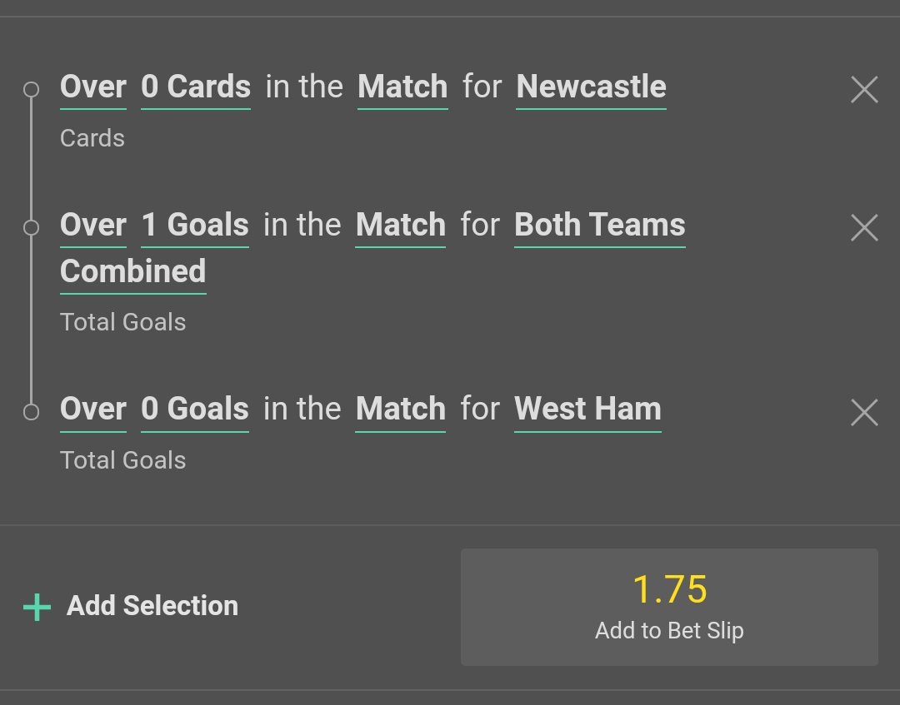Click the timeline circle beside West Ham selection
The image size is (900, 705).
[x=31, y=411]
